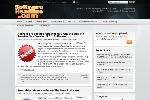The width and height of the screenshot is (150, 100).
Task: Open recent post Verizon LG G3 Receives Update
Action: click(x=114, y=86)
